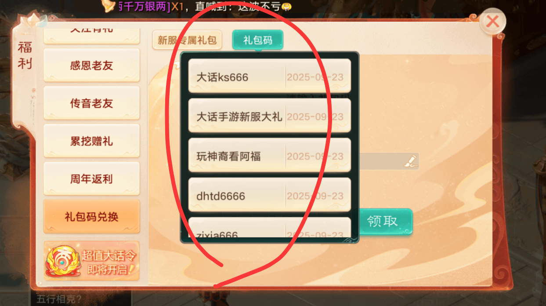
Task: Open the 周年返利 sidebar entry
Action: pyautogui.click(x=91, y=179)
